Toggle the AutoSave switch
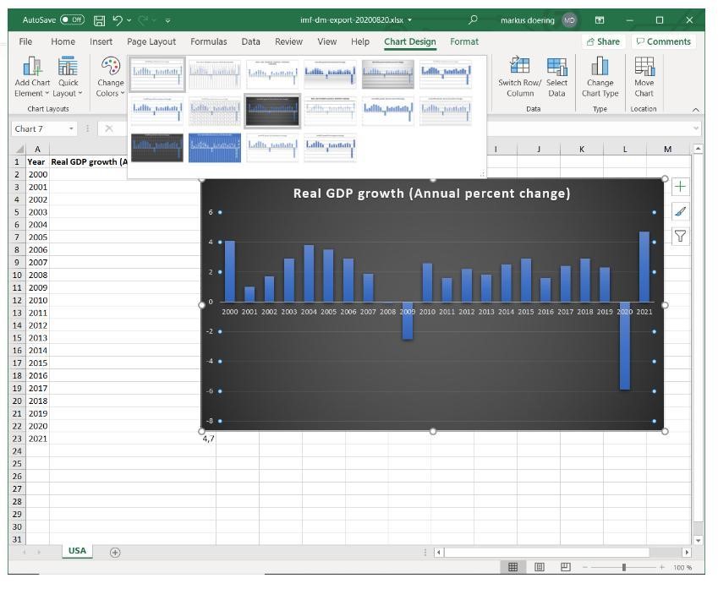718x589 pixels. (72, 19)
